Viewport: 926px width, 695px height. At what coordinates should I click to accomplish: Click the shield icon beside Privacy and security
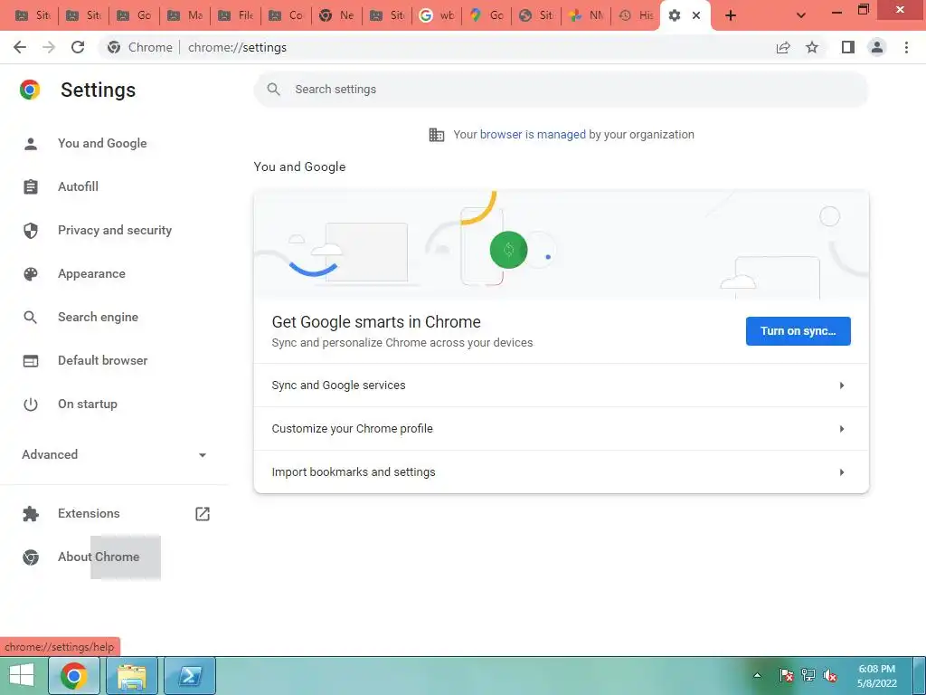pos(31,231)
